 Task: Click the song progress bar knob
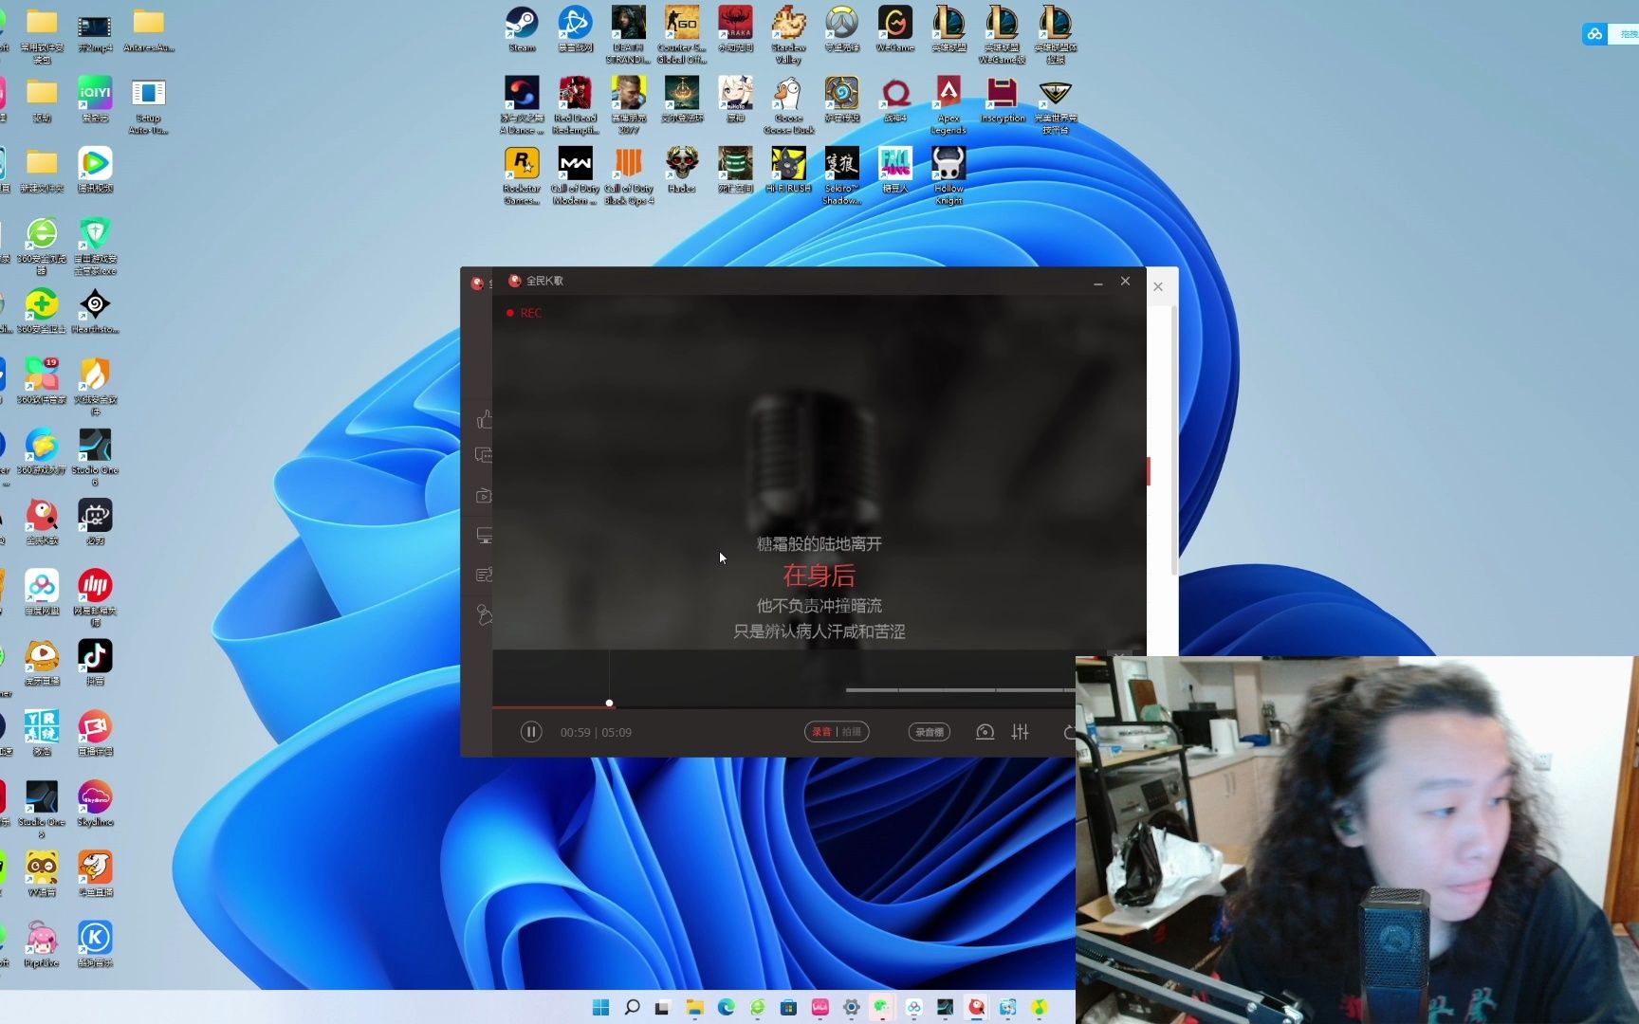click(609, 704)
